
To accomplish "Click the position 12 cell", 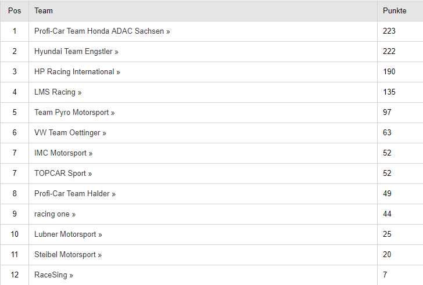I will tap(15, 275).
